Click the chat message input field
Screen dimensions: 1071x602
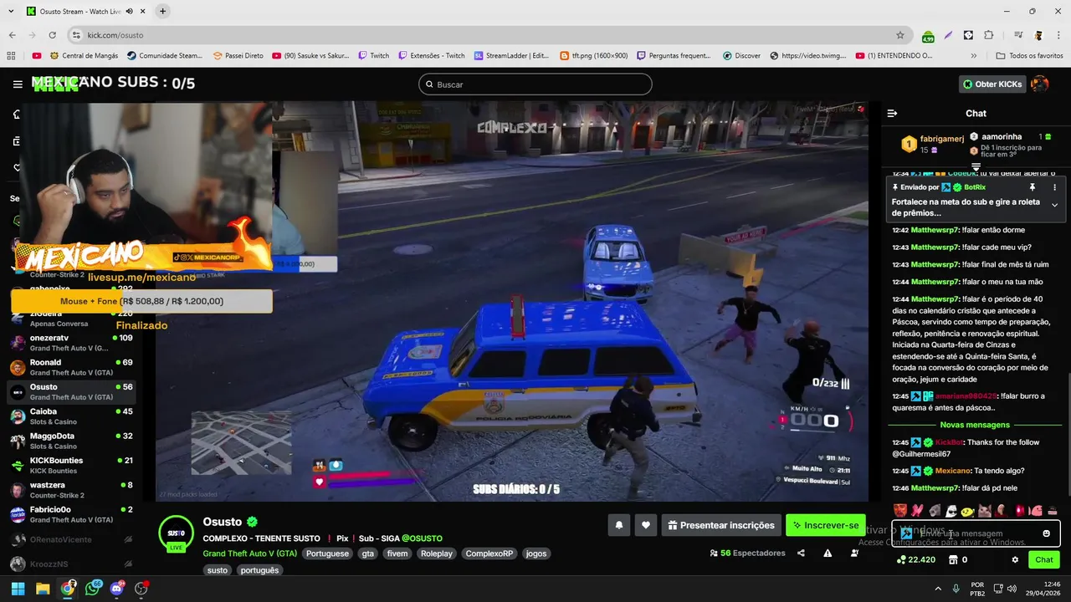975,533
